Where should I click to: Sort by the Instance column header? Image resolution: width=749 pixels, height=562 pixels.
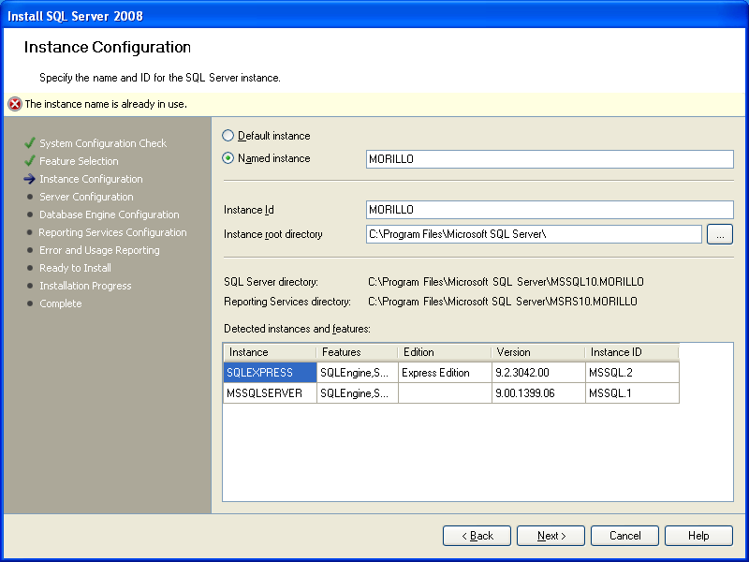pyautogui.click(x=270, y=352)
